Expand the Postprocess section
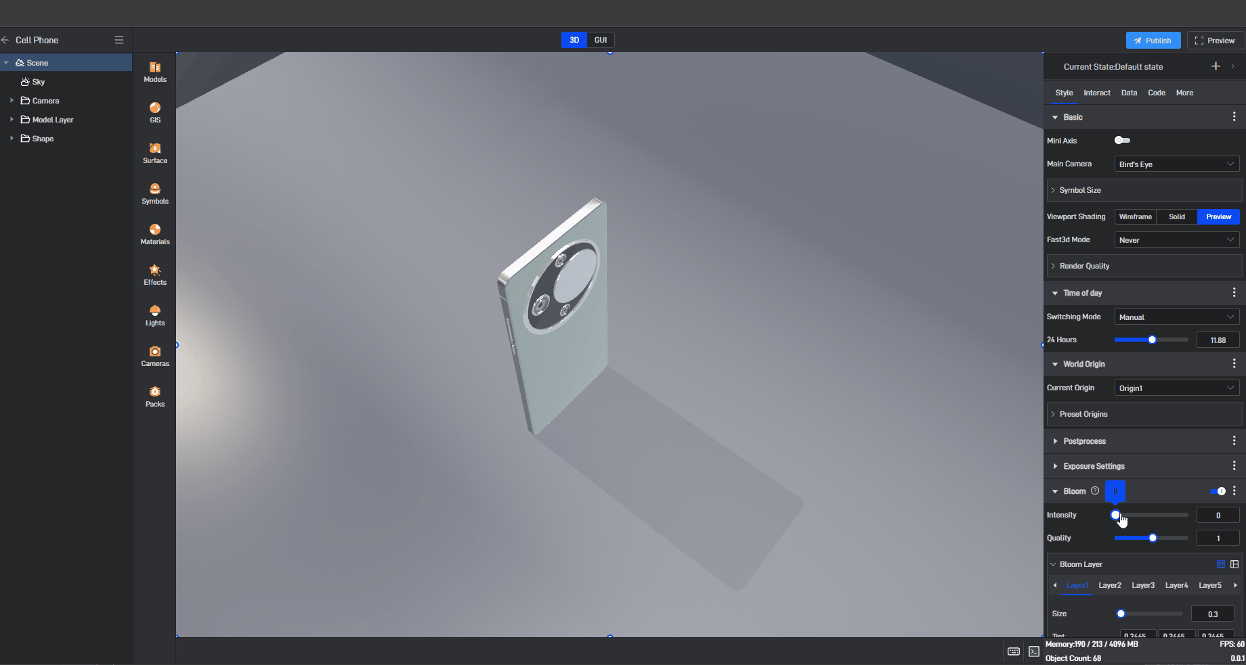 point(1055,441)
